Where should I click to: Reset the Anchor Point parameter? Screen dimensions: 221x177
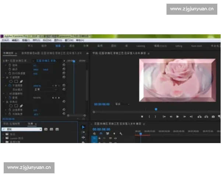coord(64,69)
